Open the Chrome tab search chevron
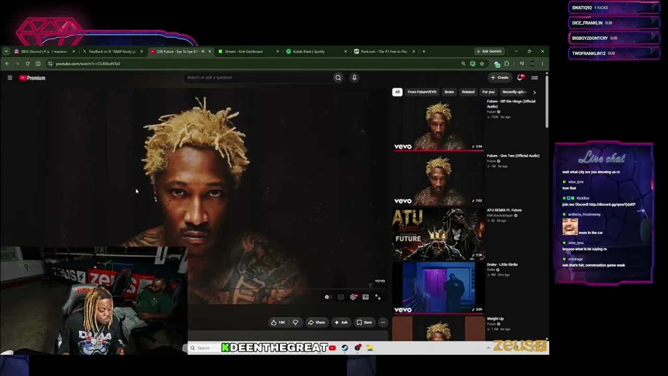Screen dimensions: 668x376 6,51
